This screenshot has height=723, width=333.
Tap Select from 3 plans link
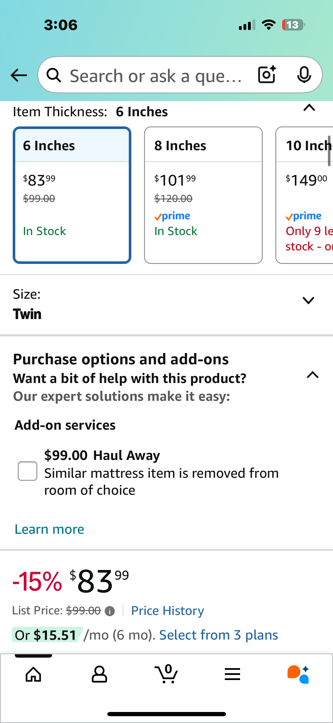tap(219, 635)
